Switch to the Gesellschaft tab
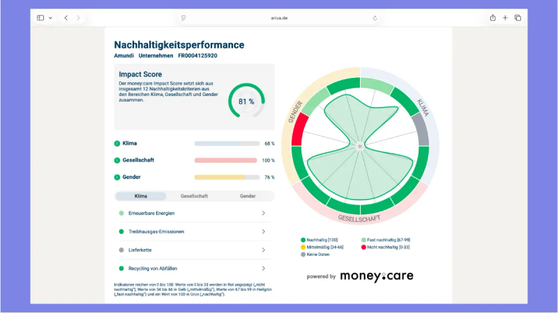 click(x=195, y=196)
